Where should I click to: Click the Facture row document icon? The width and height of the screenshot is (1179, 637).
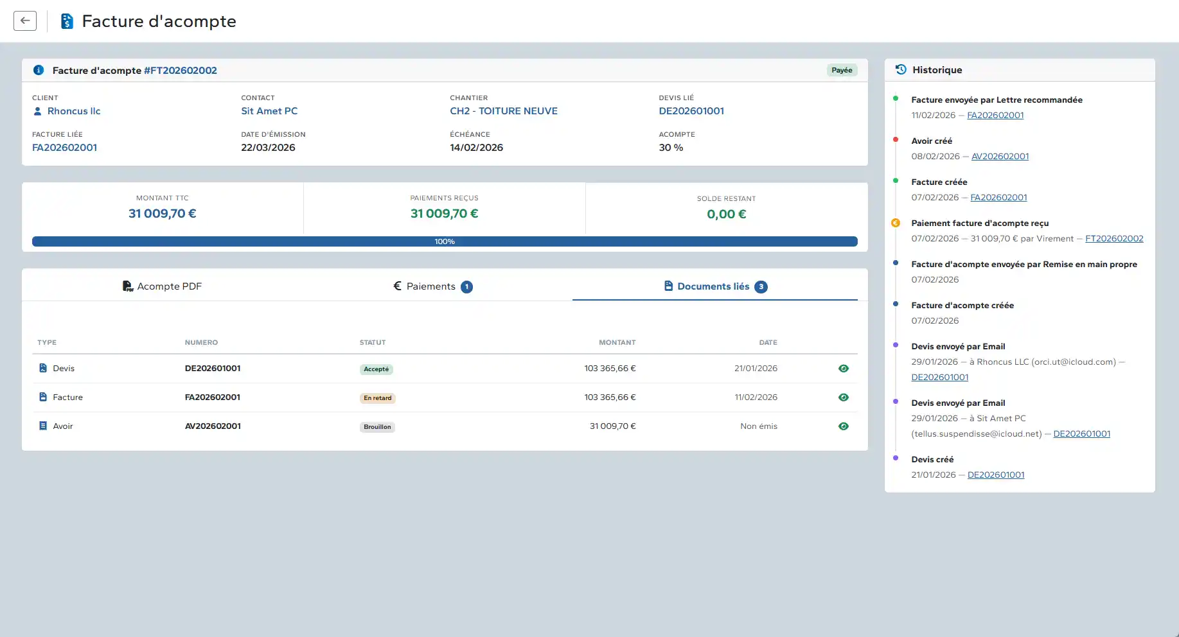pos(43,397)
